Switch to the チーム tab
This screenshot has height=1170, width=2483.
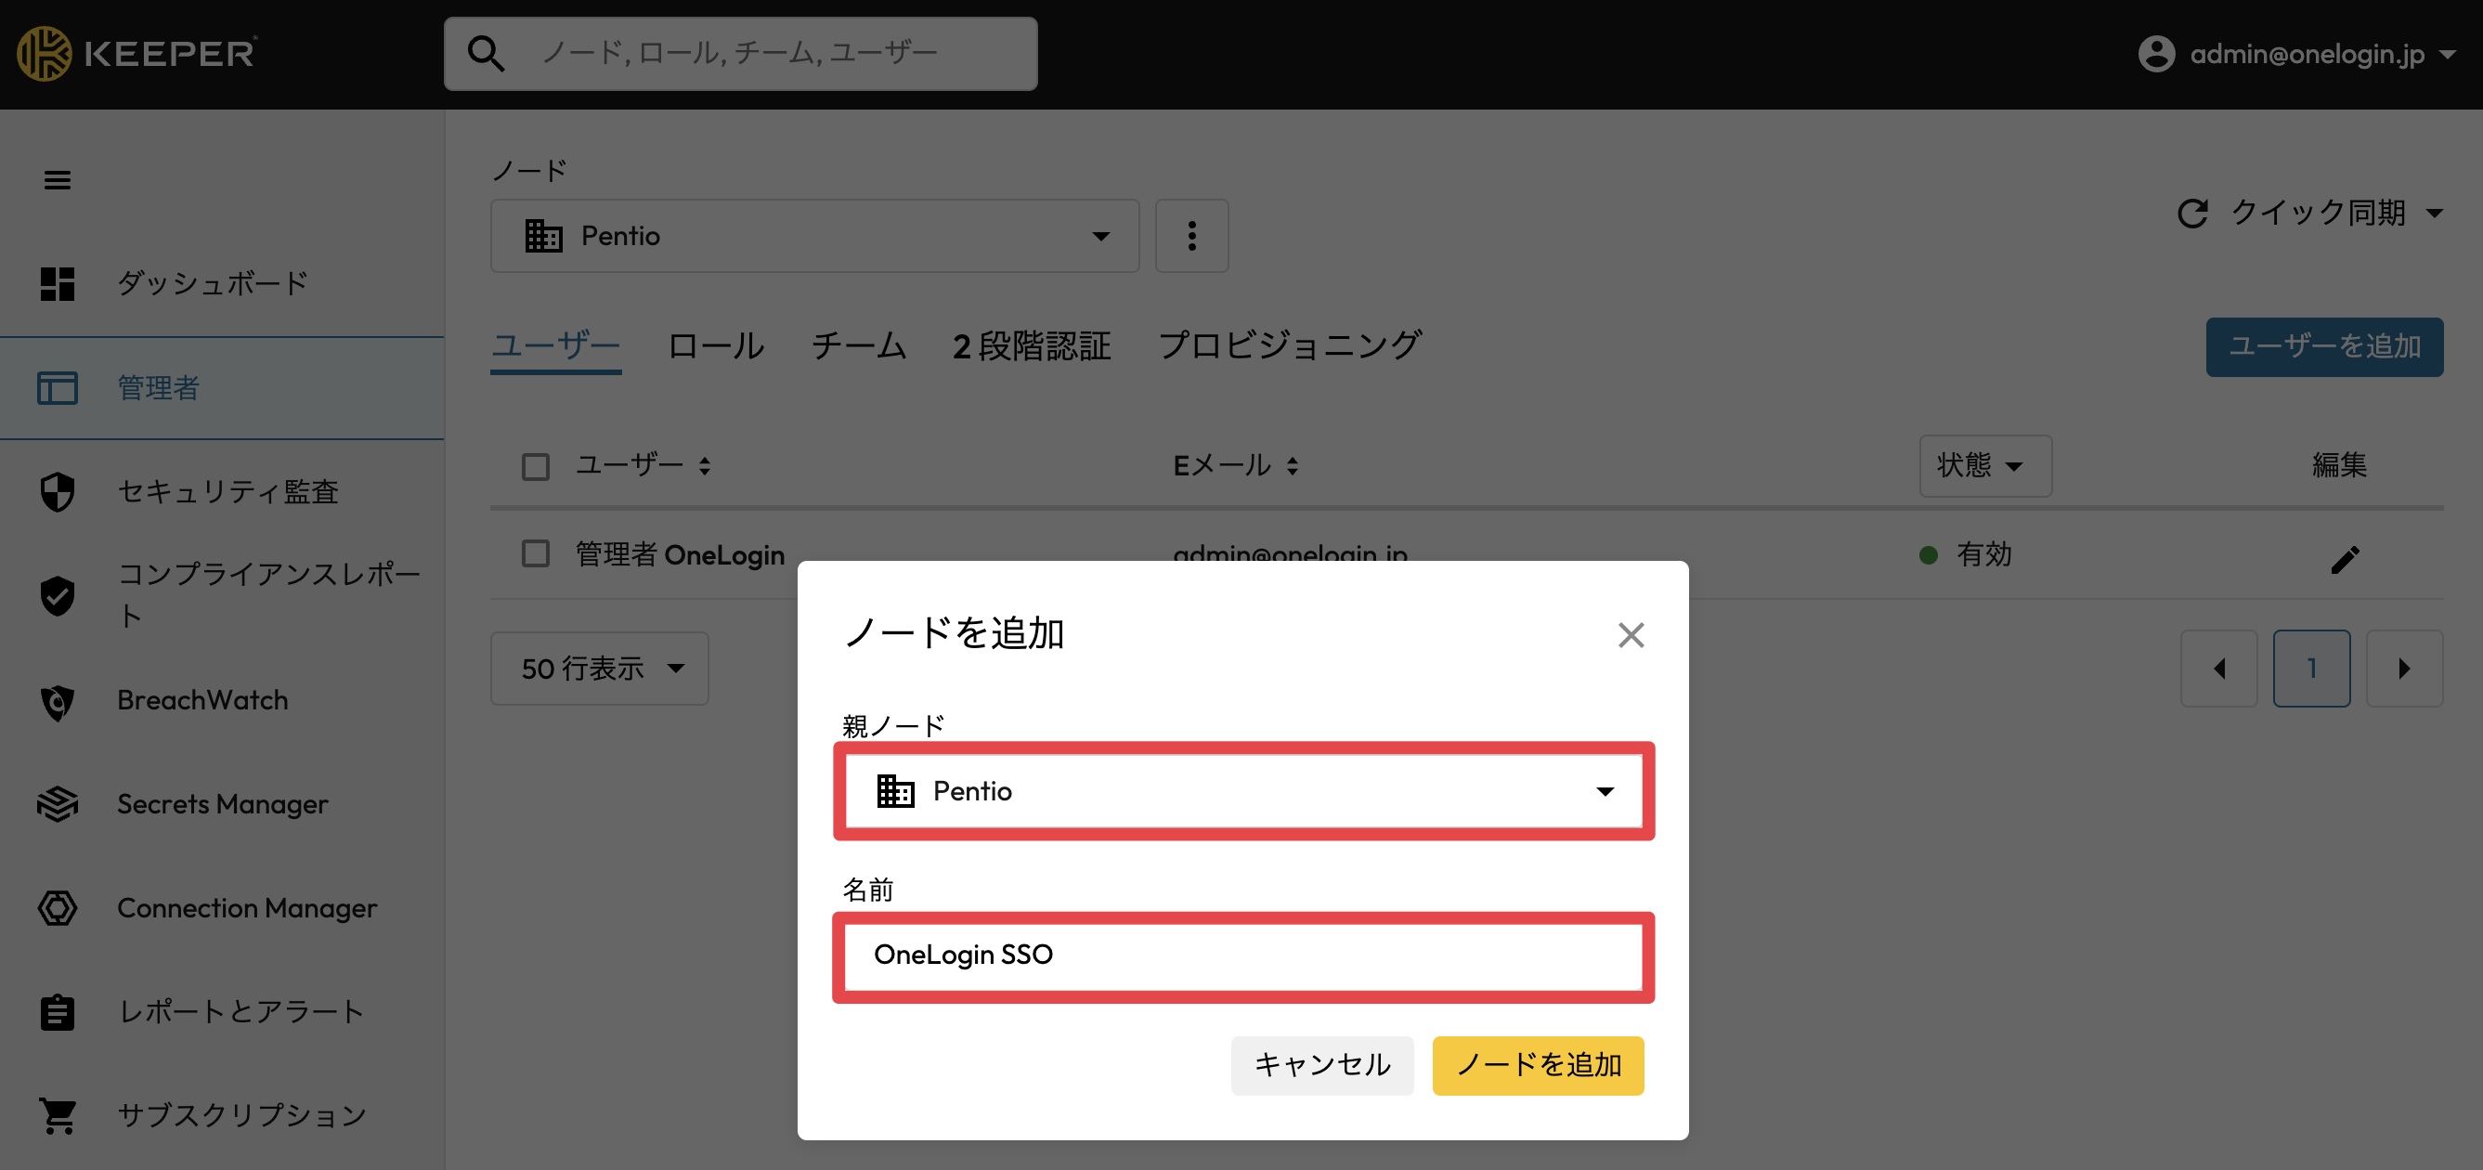[859, 346]
